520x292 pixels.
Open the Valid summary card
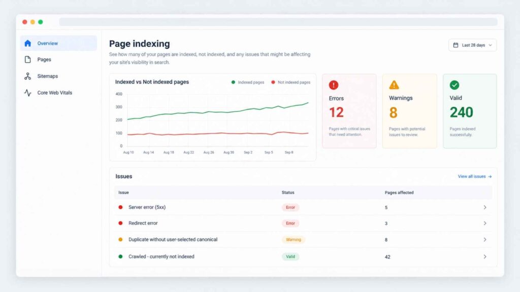tap(470, 111)
